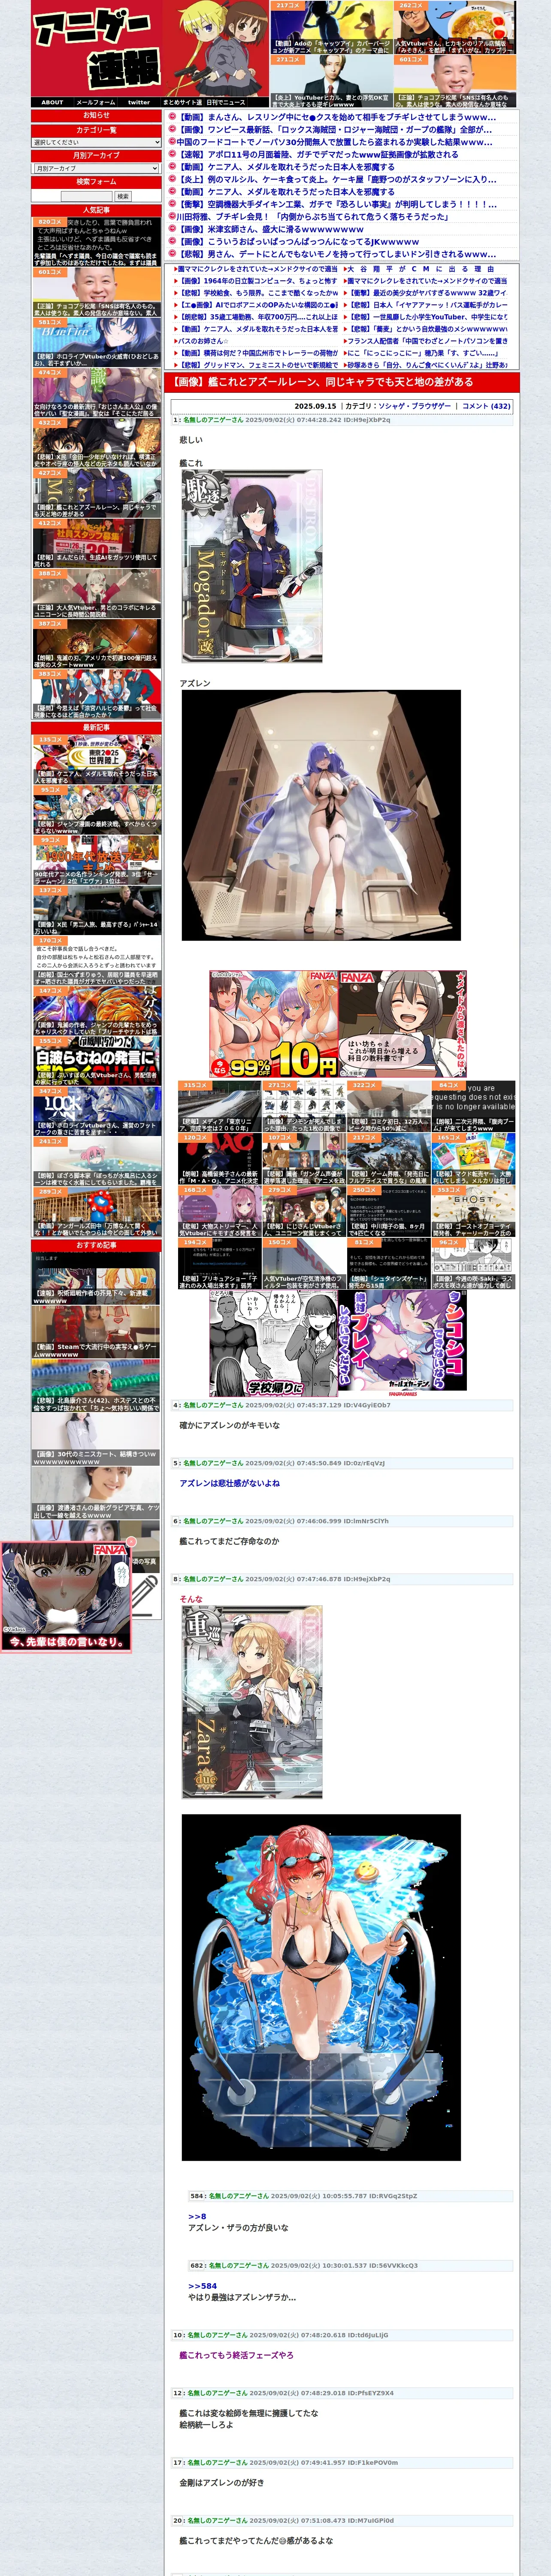Open link 1964年の日立製コンピュータ
The image size is (551, 2576).
pyautogui.click(x=257, y=281)
